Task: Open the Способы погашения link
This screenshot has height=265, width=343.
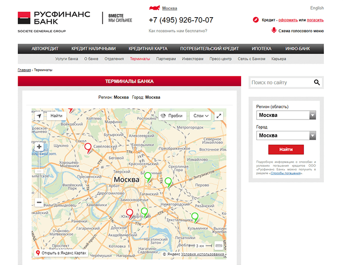Action: pyautogui.click(x=286, y=173)
